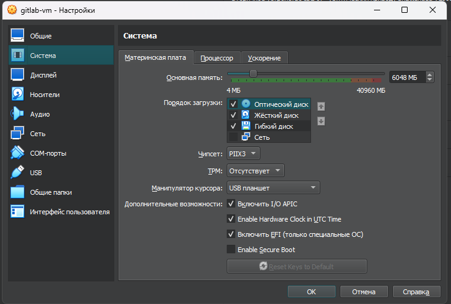Screen dimensions: 451x304
Task: Click the USB label in sidebar
Action: click(36, 173)
